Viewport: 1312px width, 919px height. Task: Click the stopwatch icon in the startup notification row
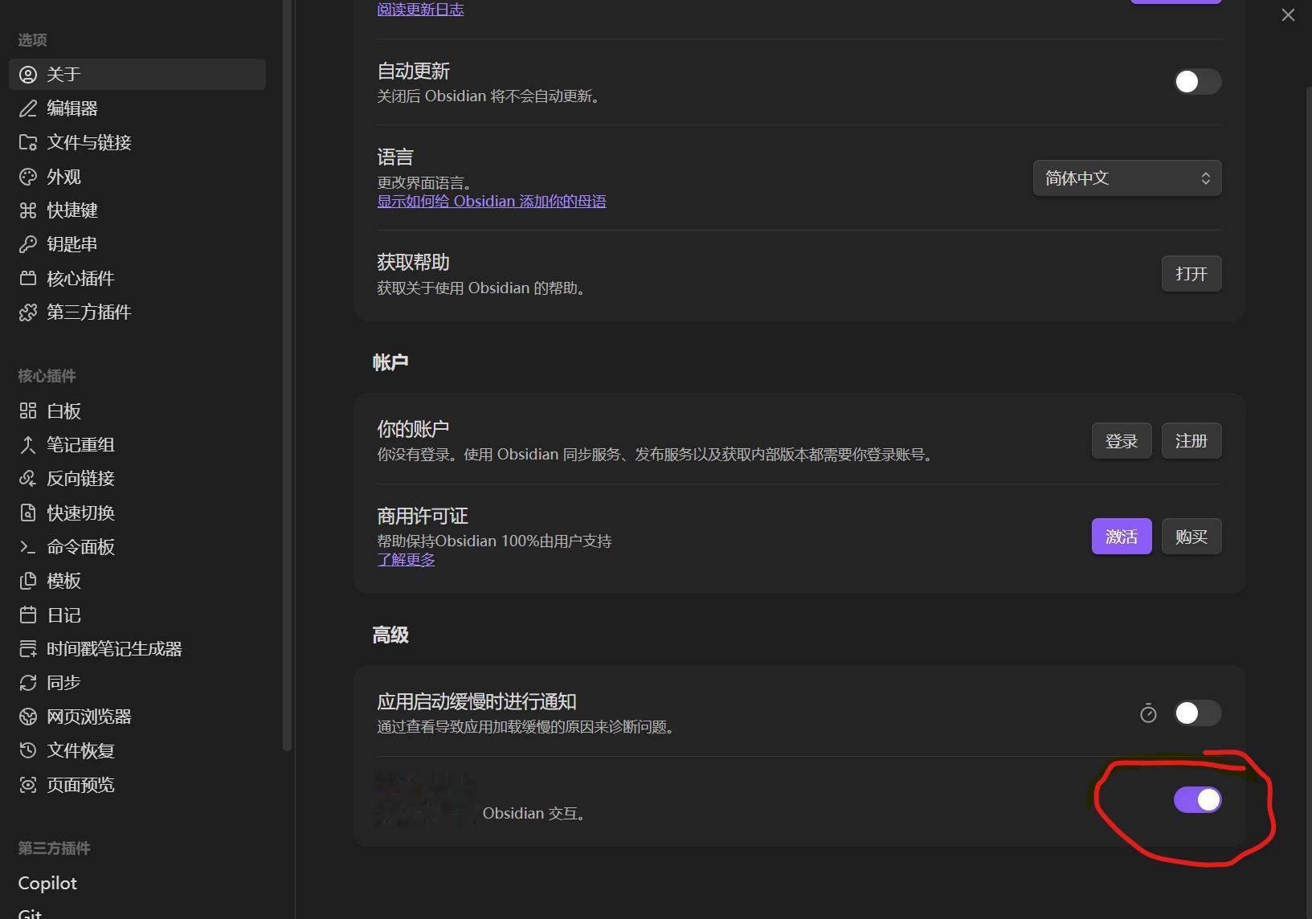[x=1148, y=713]
